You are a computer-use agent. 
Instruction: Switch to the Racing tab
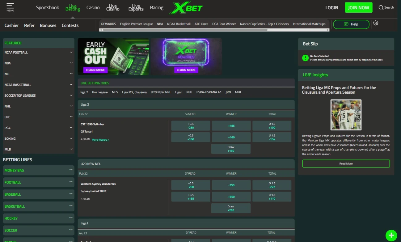(x=157, y=7)
